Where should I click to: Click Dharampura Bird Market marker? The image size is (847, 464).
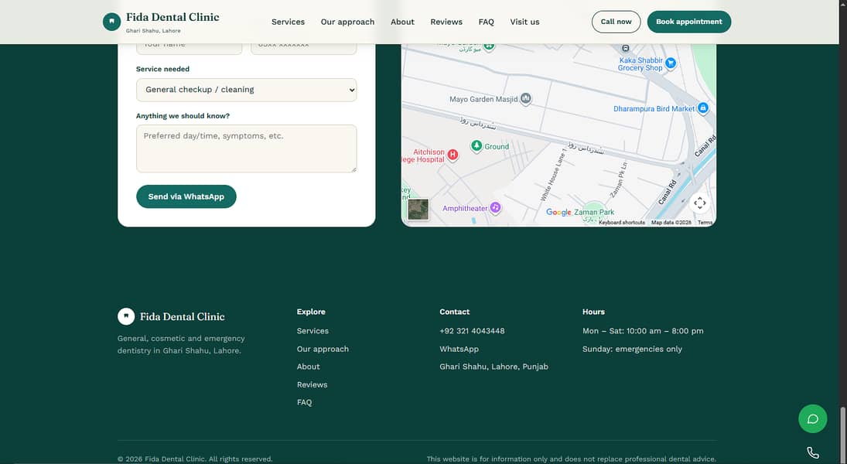[703, 108]
